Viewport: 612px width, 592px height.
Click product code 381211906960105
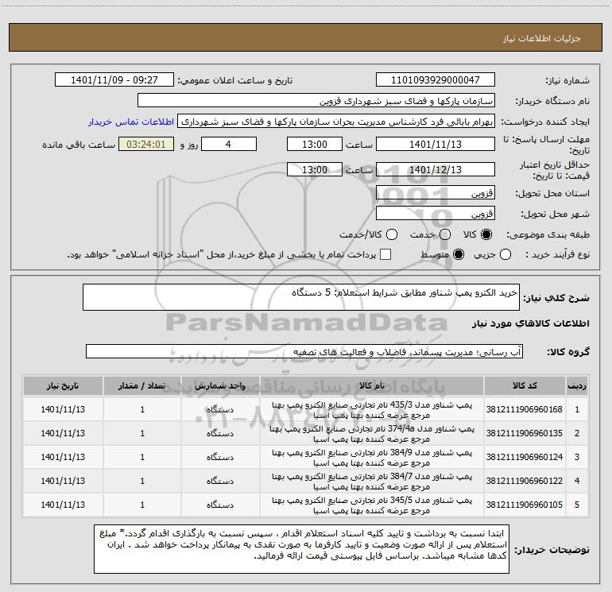click(x=525, y=505)
